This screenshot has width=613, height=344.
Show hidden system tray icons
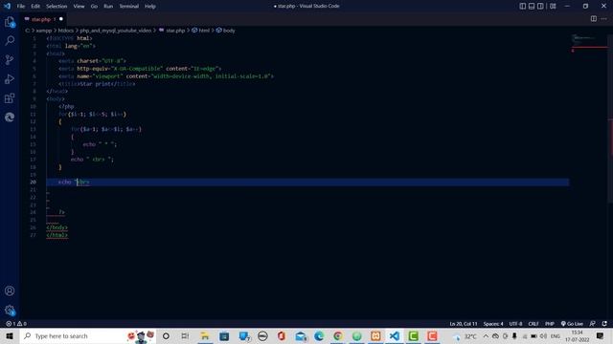tap(486, 335)
